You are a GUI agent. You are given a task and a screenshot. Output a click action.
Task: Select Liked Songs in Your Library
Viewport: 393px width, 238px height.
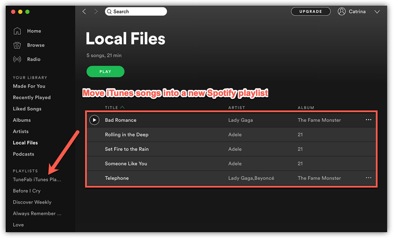27,109
